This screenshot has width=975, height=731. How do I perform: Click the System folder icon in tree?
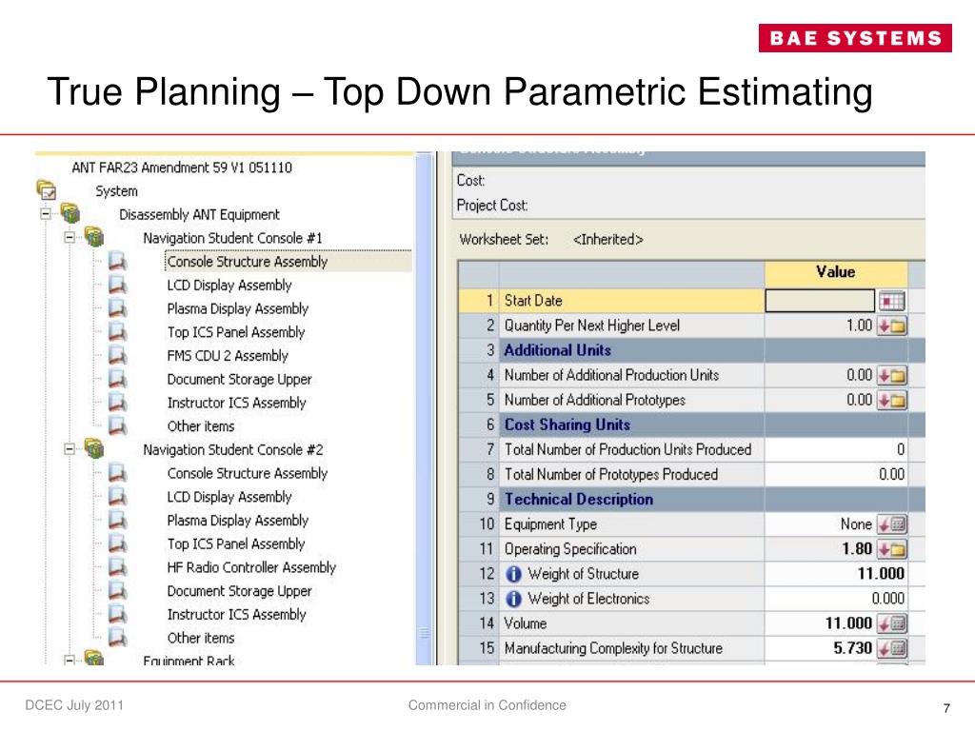coord(47,190)
